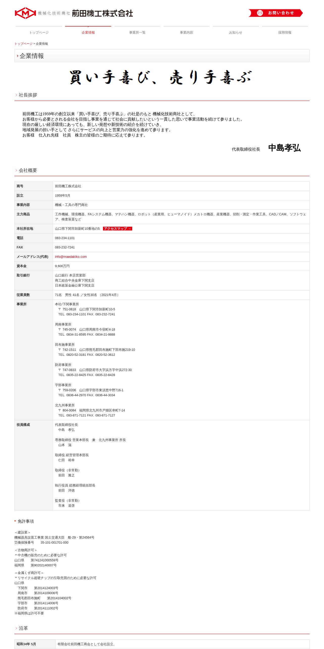Click 北九州事業所 office name

click(x=65, y=405)
